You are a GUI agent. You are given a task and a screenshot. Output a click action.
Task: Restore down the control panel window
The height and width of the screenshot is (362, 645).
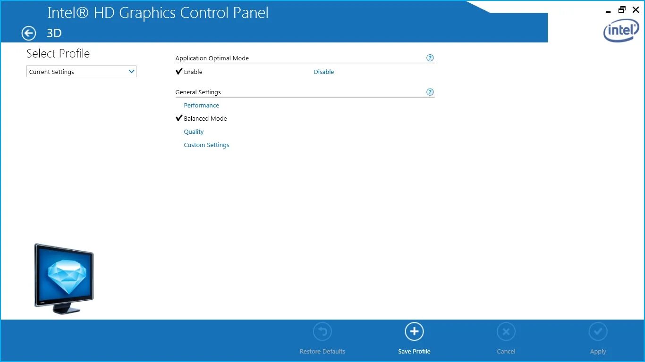(x=622, y=9)
